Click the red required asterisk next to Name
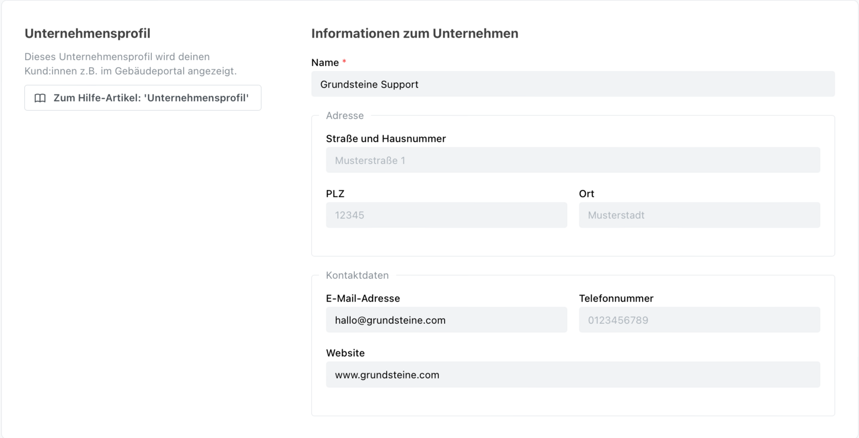This screenshot has width=859, height=438. (x=344, y=62)
